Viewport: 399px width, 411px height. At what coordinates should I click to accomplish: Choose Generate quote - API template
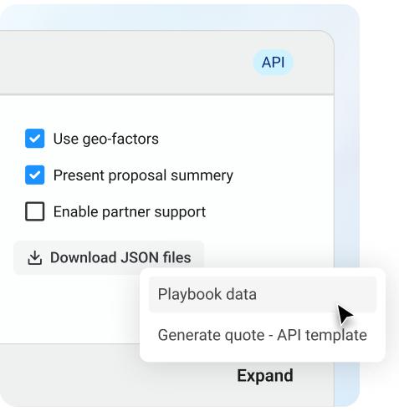(263, 335)
